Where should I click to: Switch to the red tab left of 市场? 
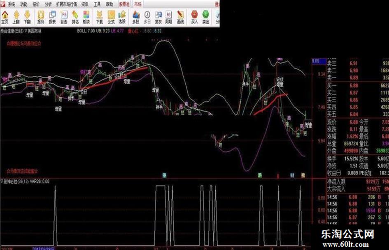click(124, 4)
